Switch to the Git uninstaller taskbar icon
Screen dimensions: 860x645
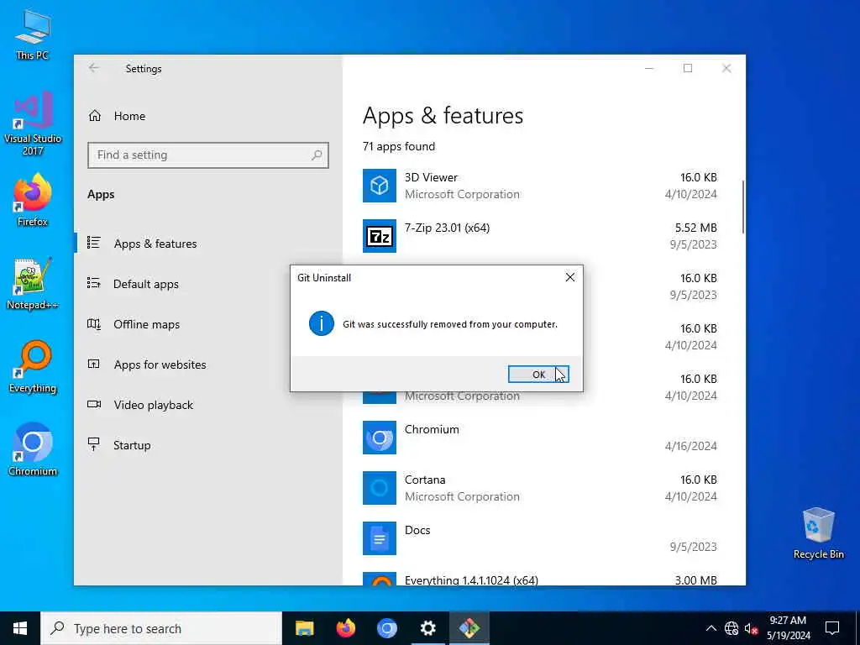pos(469,628)
